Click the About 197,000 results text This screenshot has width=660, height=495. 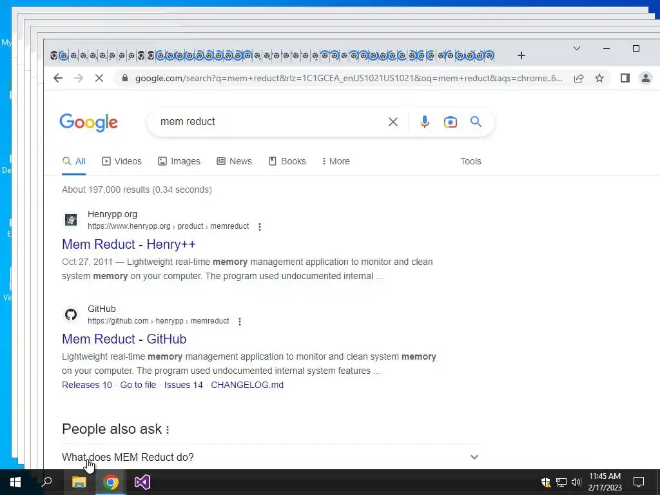(137, 189)
